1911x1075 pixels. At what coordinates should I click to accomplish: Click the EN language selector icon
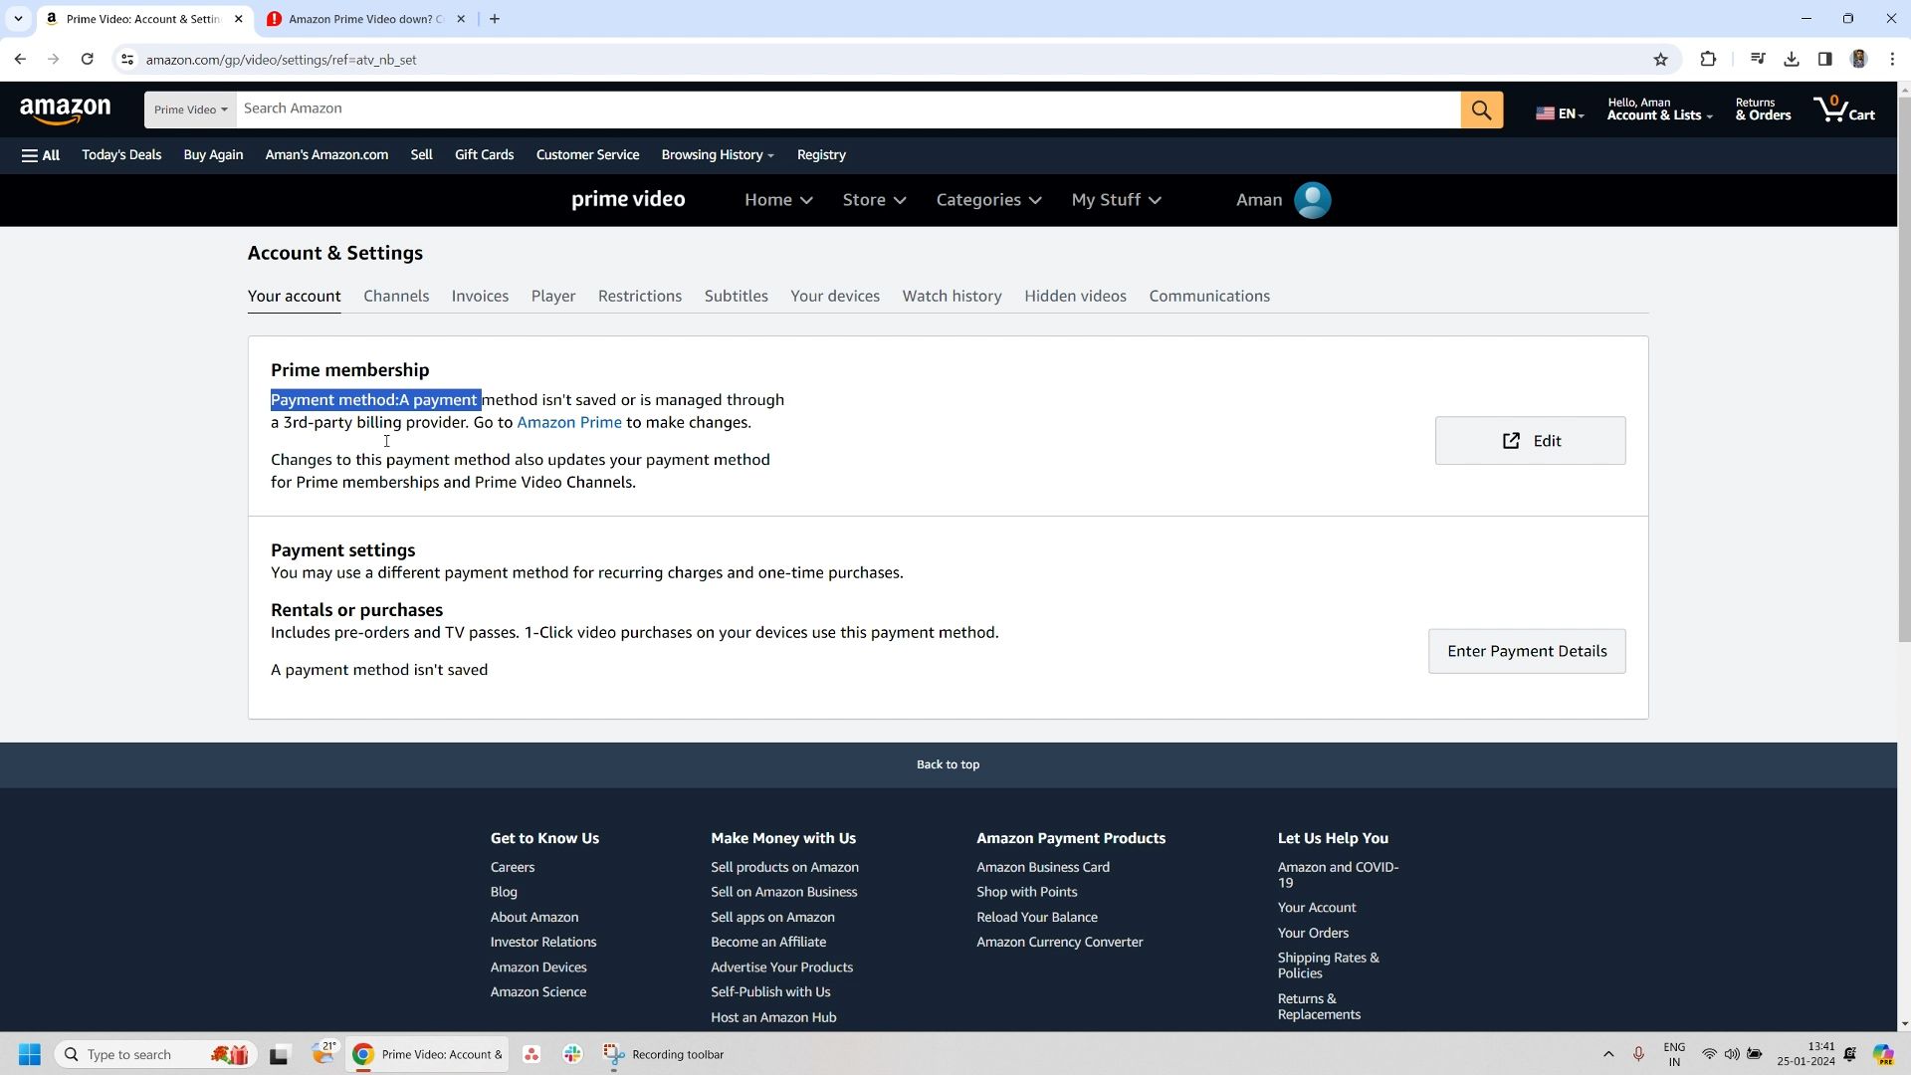coord(1564,108)
